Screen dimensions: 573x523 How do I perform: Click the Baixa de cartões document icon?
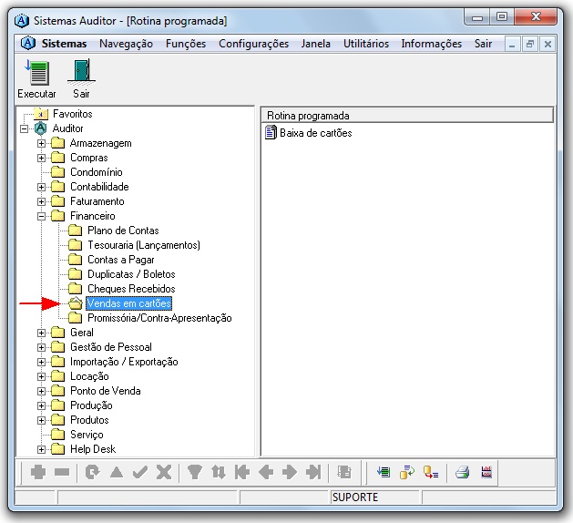point(271,132)
